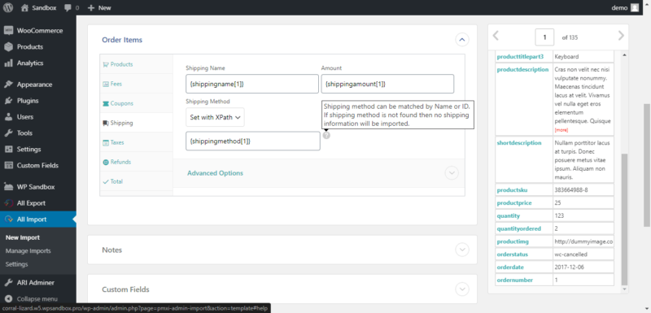
Task: Focus the Shipping Name field
Action: (x=252, y=84)
